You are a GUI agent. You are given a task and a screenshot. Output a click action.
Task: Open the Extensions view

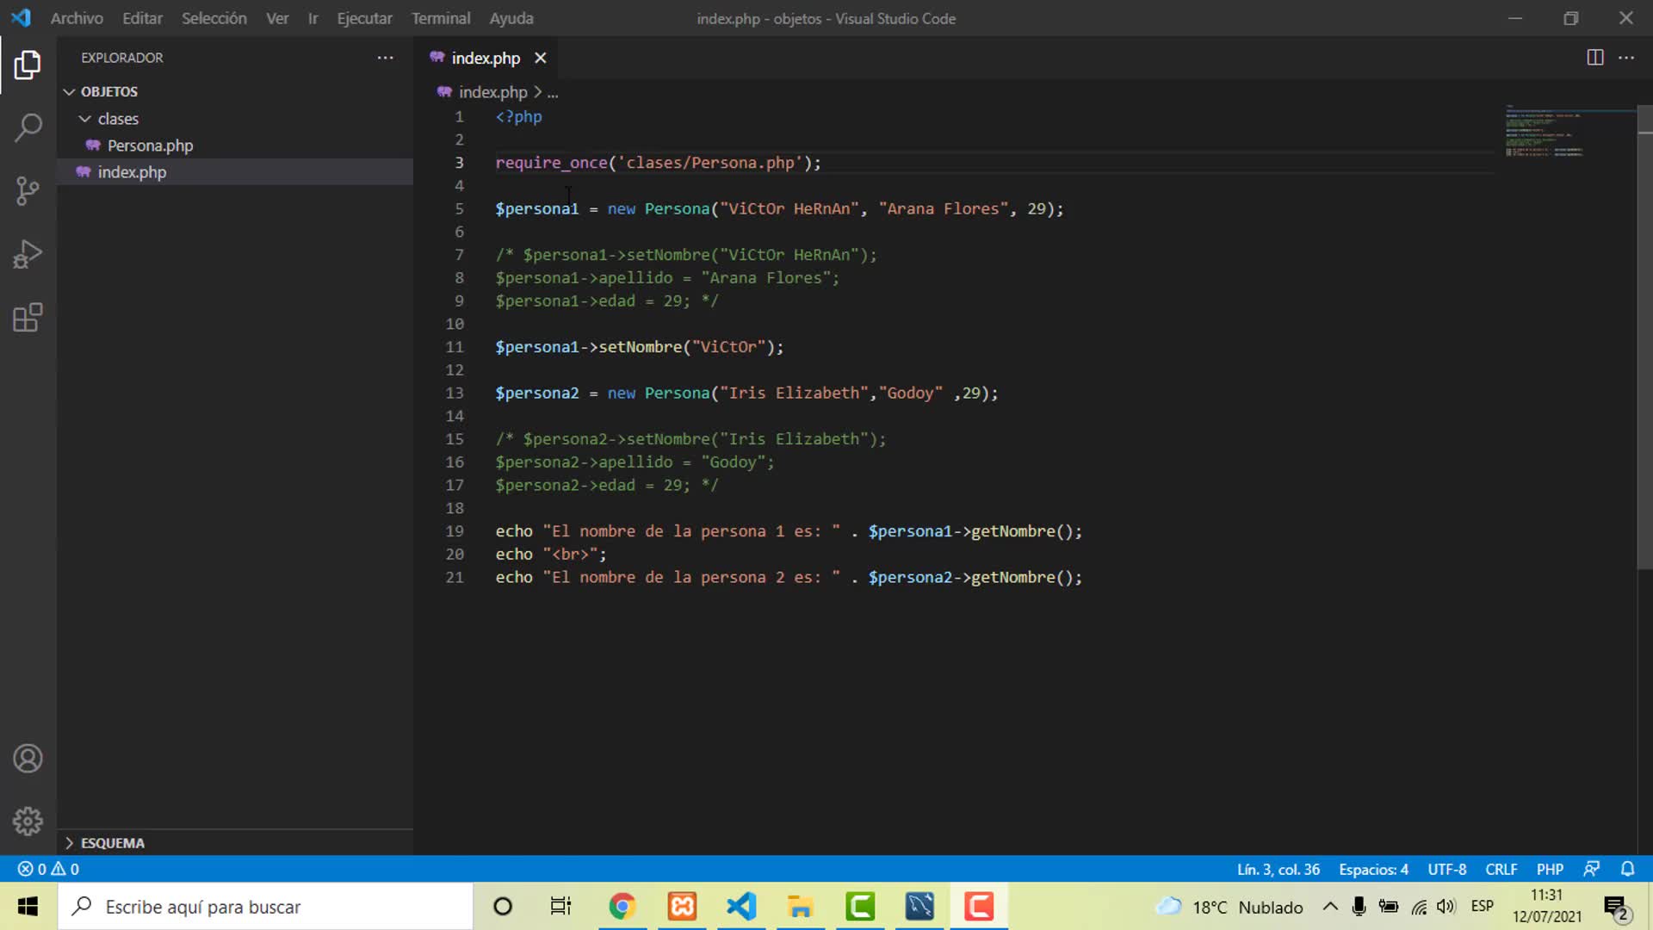(28, 317)
